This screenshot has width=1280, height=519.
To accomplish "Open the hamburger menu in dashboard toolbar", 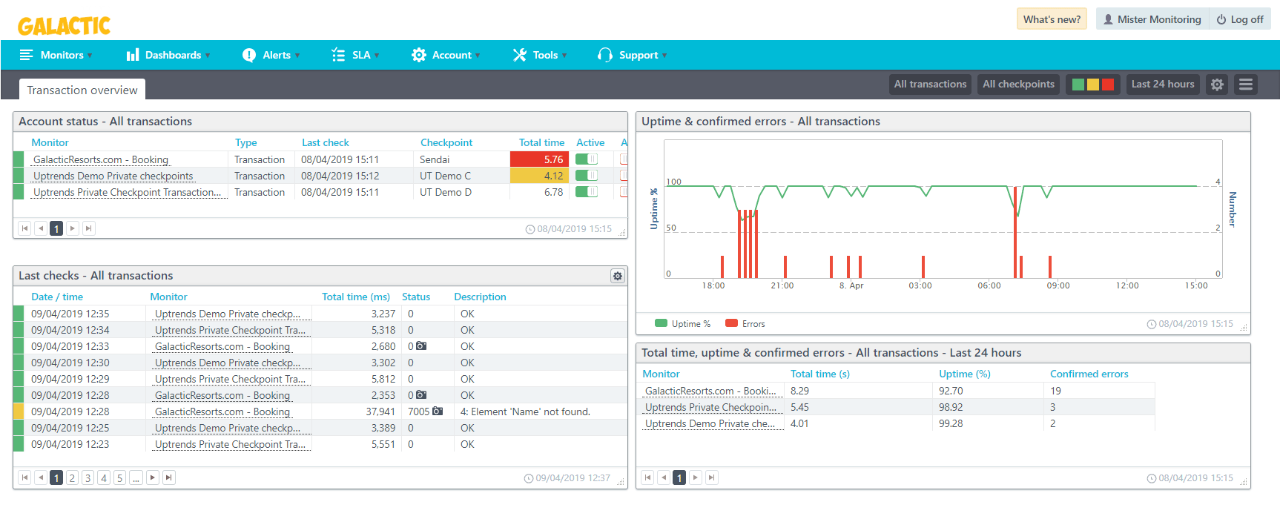I will click(1246, 85).
